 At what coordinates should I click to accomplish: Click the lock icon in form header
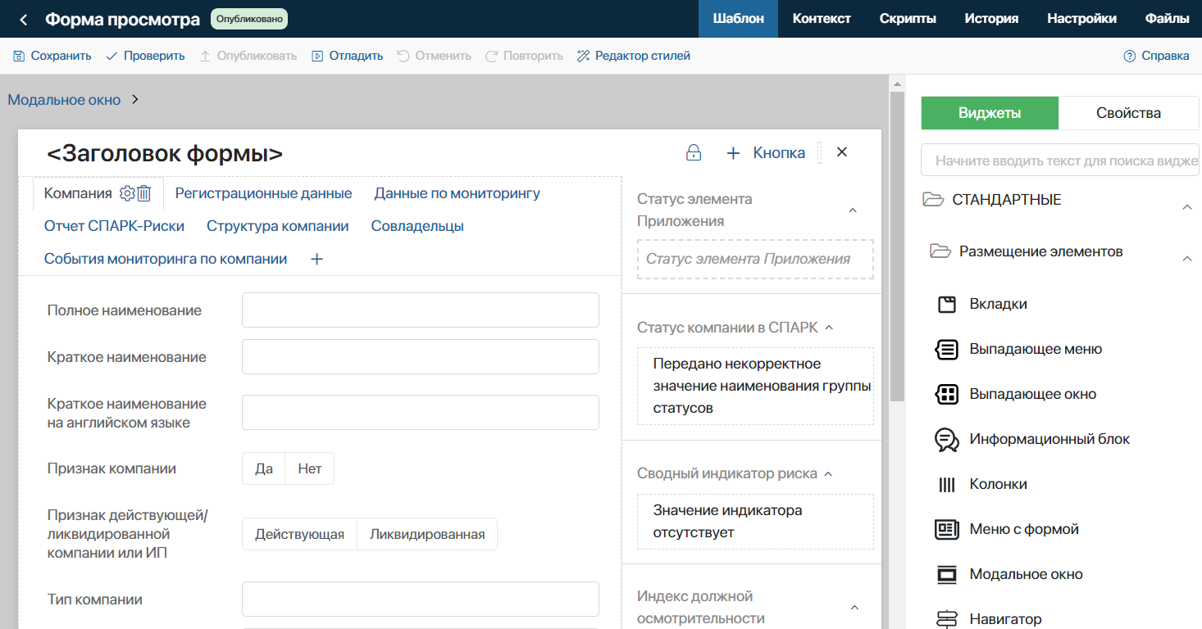click(x=694, y=153)
